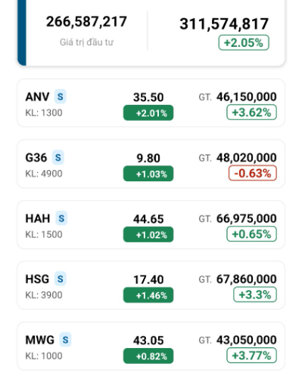Open the HAH stock ticker name

click(38, 218)
